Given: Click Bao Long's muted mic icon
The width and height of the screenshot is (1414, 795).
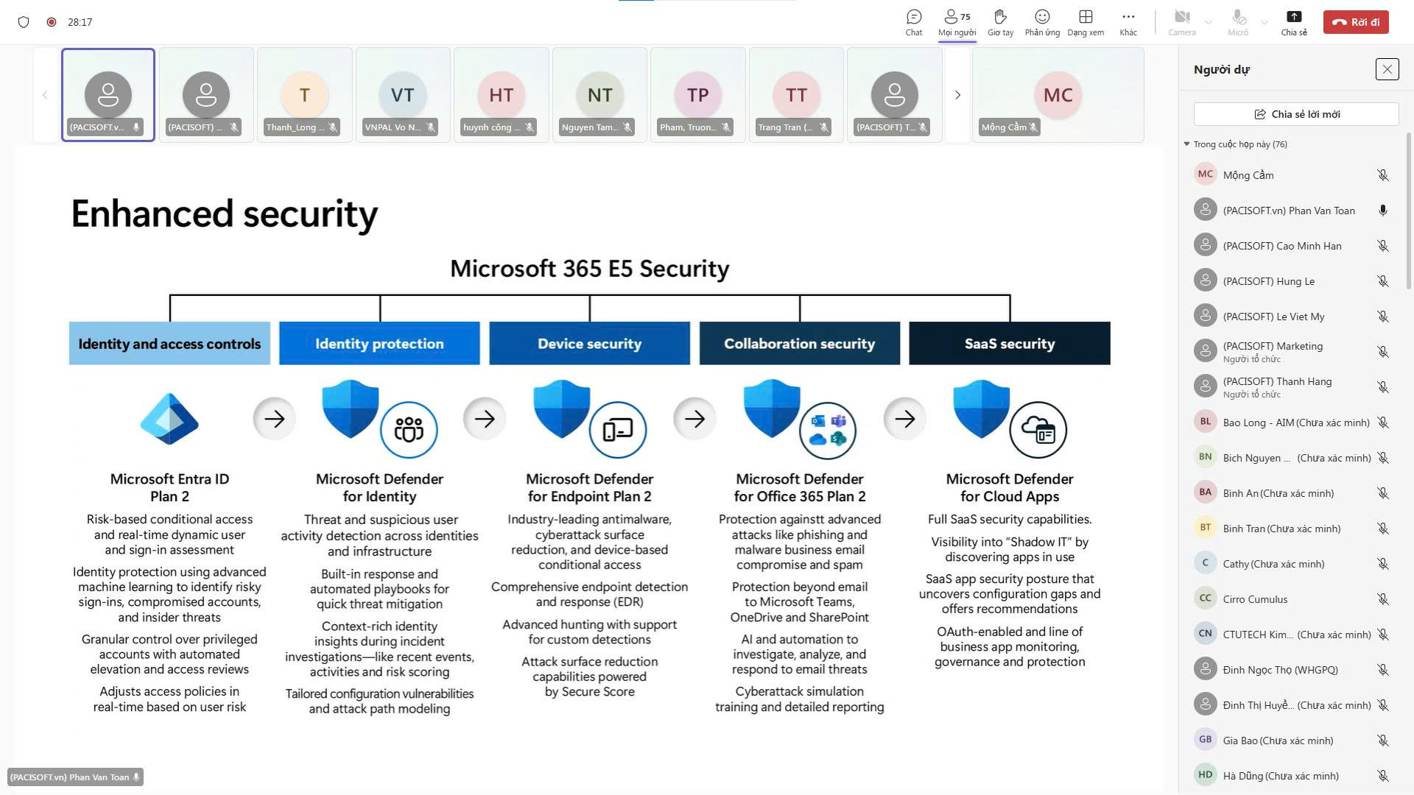Looking at the screenshot, I should 1382,423.
